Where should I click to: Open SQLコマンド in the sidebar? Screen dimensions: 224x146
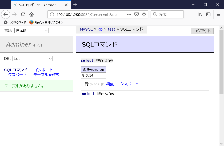tap(16, 70)
